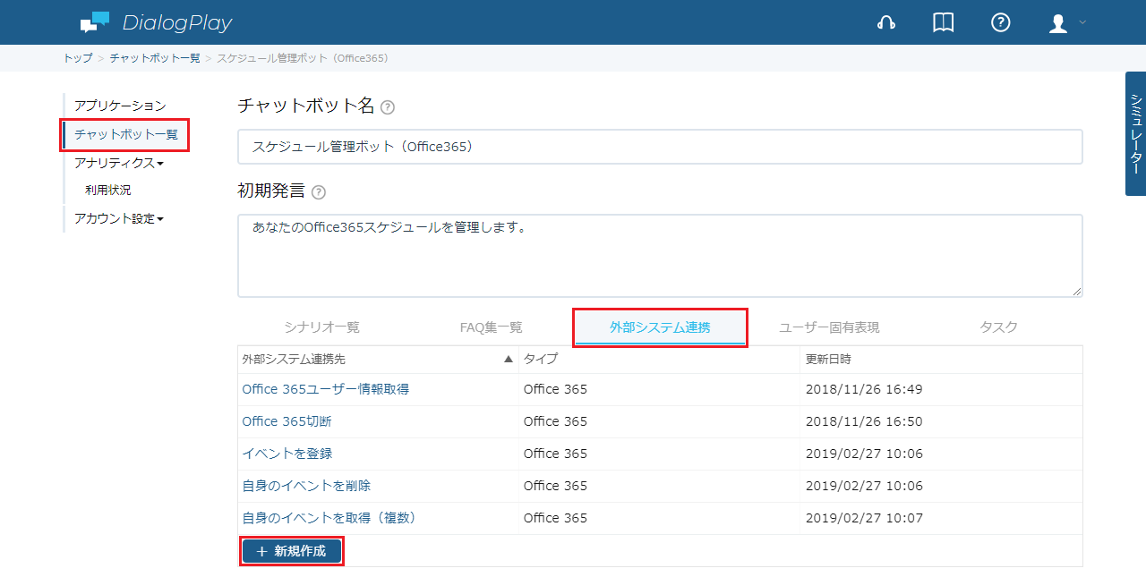This screenshot has height=577, width=1146.
Task: Click Office 365 type in イベントを登録 row
Action: point(555,454)
